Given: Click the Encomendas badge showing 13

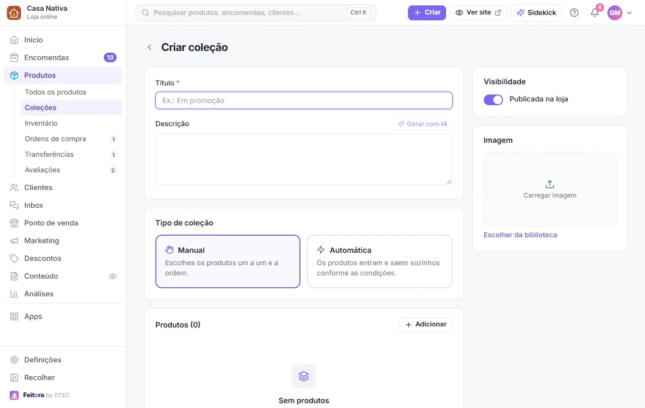Looking at the screenshot, I should point(110,57).
